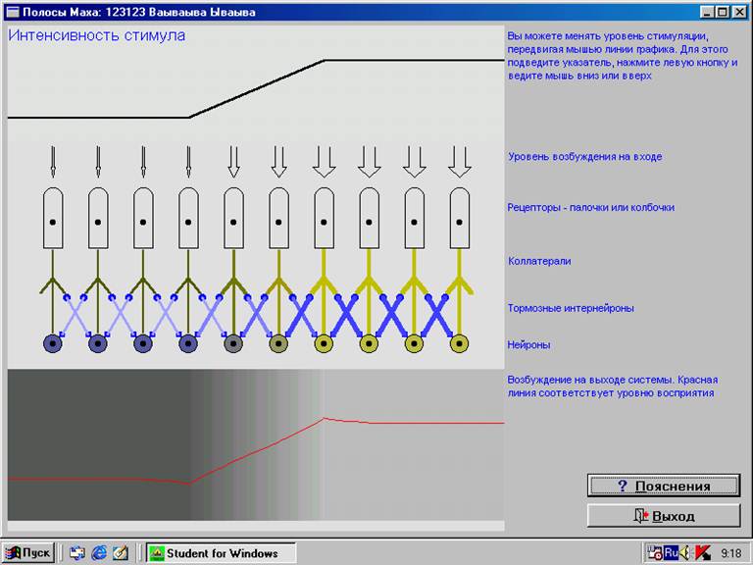Click the window system menu icon in title bar
The image size is (753, 565).
click(x=13, y=12)
